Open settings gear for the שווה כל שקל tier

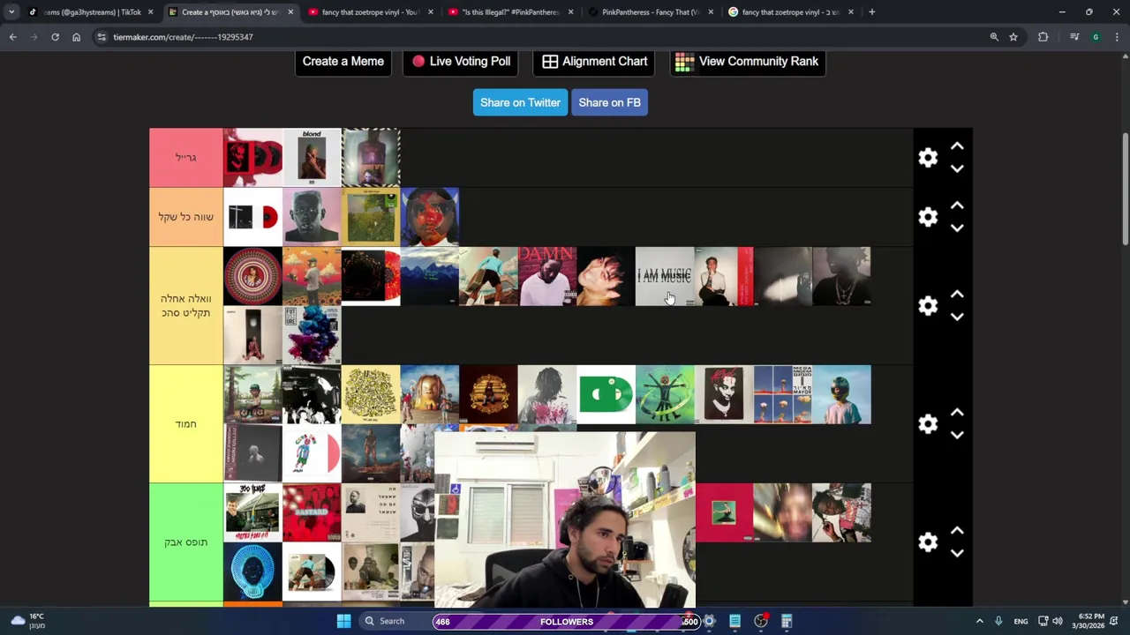click(x=928, y=217)
